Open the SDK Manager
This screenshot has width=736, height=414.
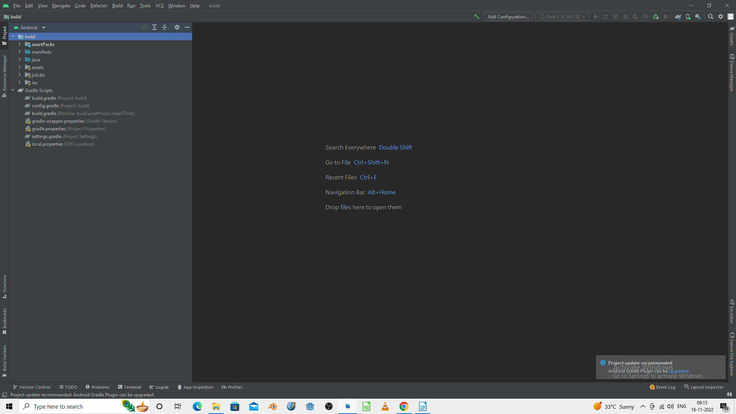(x=698, y=16)
